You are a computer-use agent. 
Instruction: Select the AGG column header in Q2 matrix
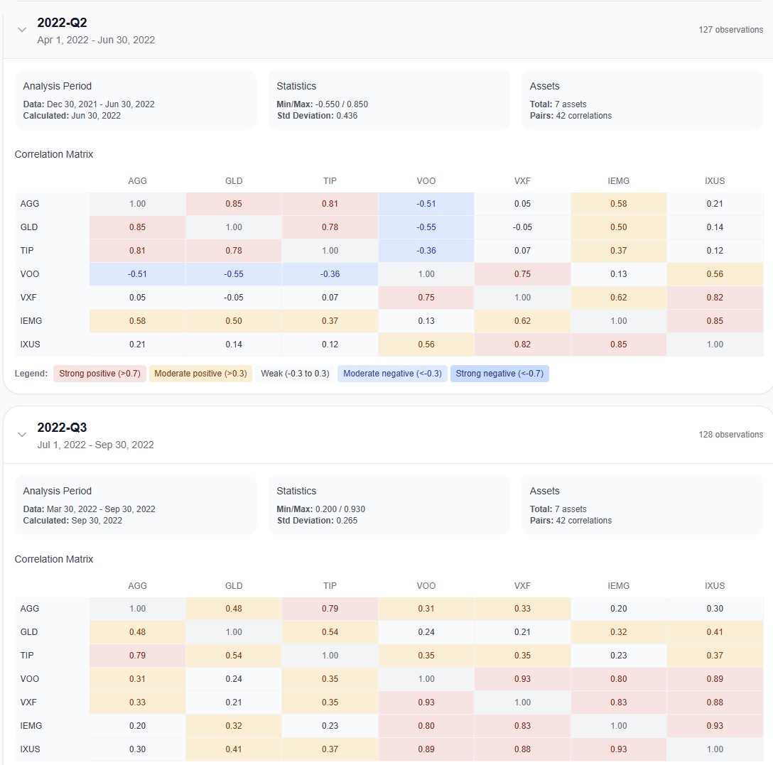click(x=137, y=180)
